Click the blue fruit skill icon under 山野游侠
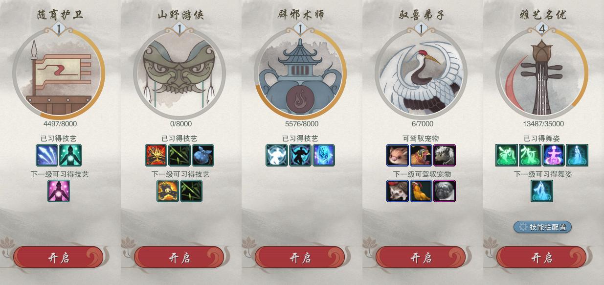This screenshot has width=604, height=285. click(x=203, y=155)
